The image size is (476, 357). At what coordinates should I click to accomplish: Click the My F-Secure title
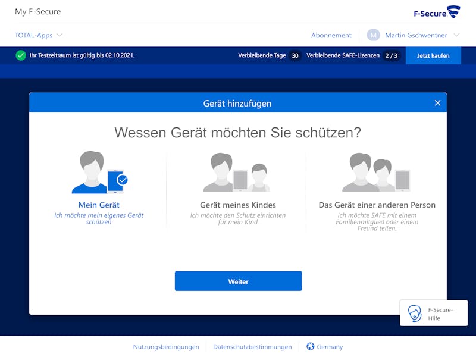tap(38, 11)
